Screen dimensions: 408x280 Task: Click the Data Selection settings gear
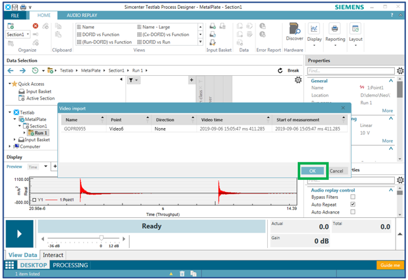(298, 80)
